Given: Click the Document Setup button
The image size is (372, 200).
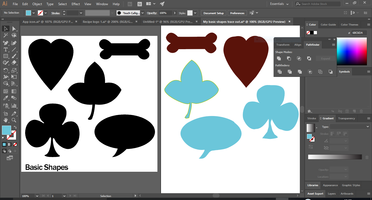Looking at the screenshot, I should tap(214, 13).
